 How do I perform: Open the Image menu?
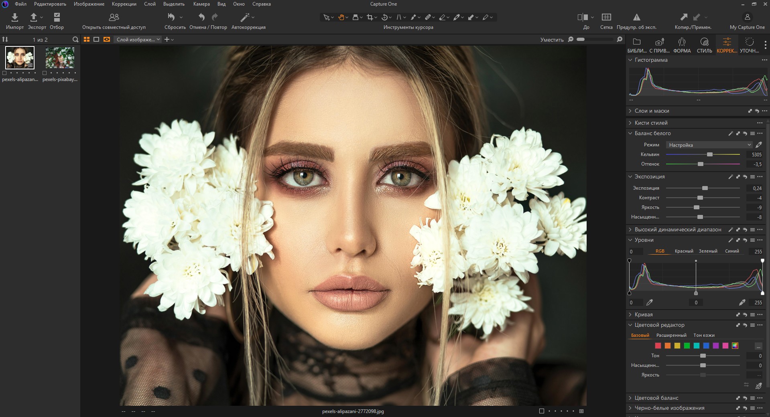(89, 4)
